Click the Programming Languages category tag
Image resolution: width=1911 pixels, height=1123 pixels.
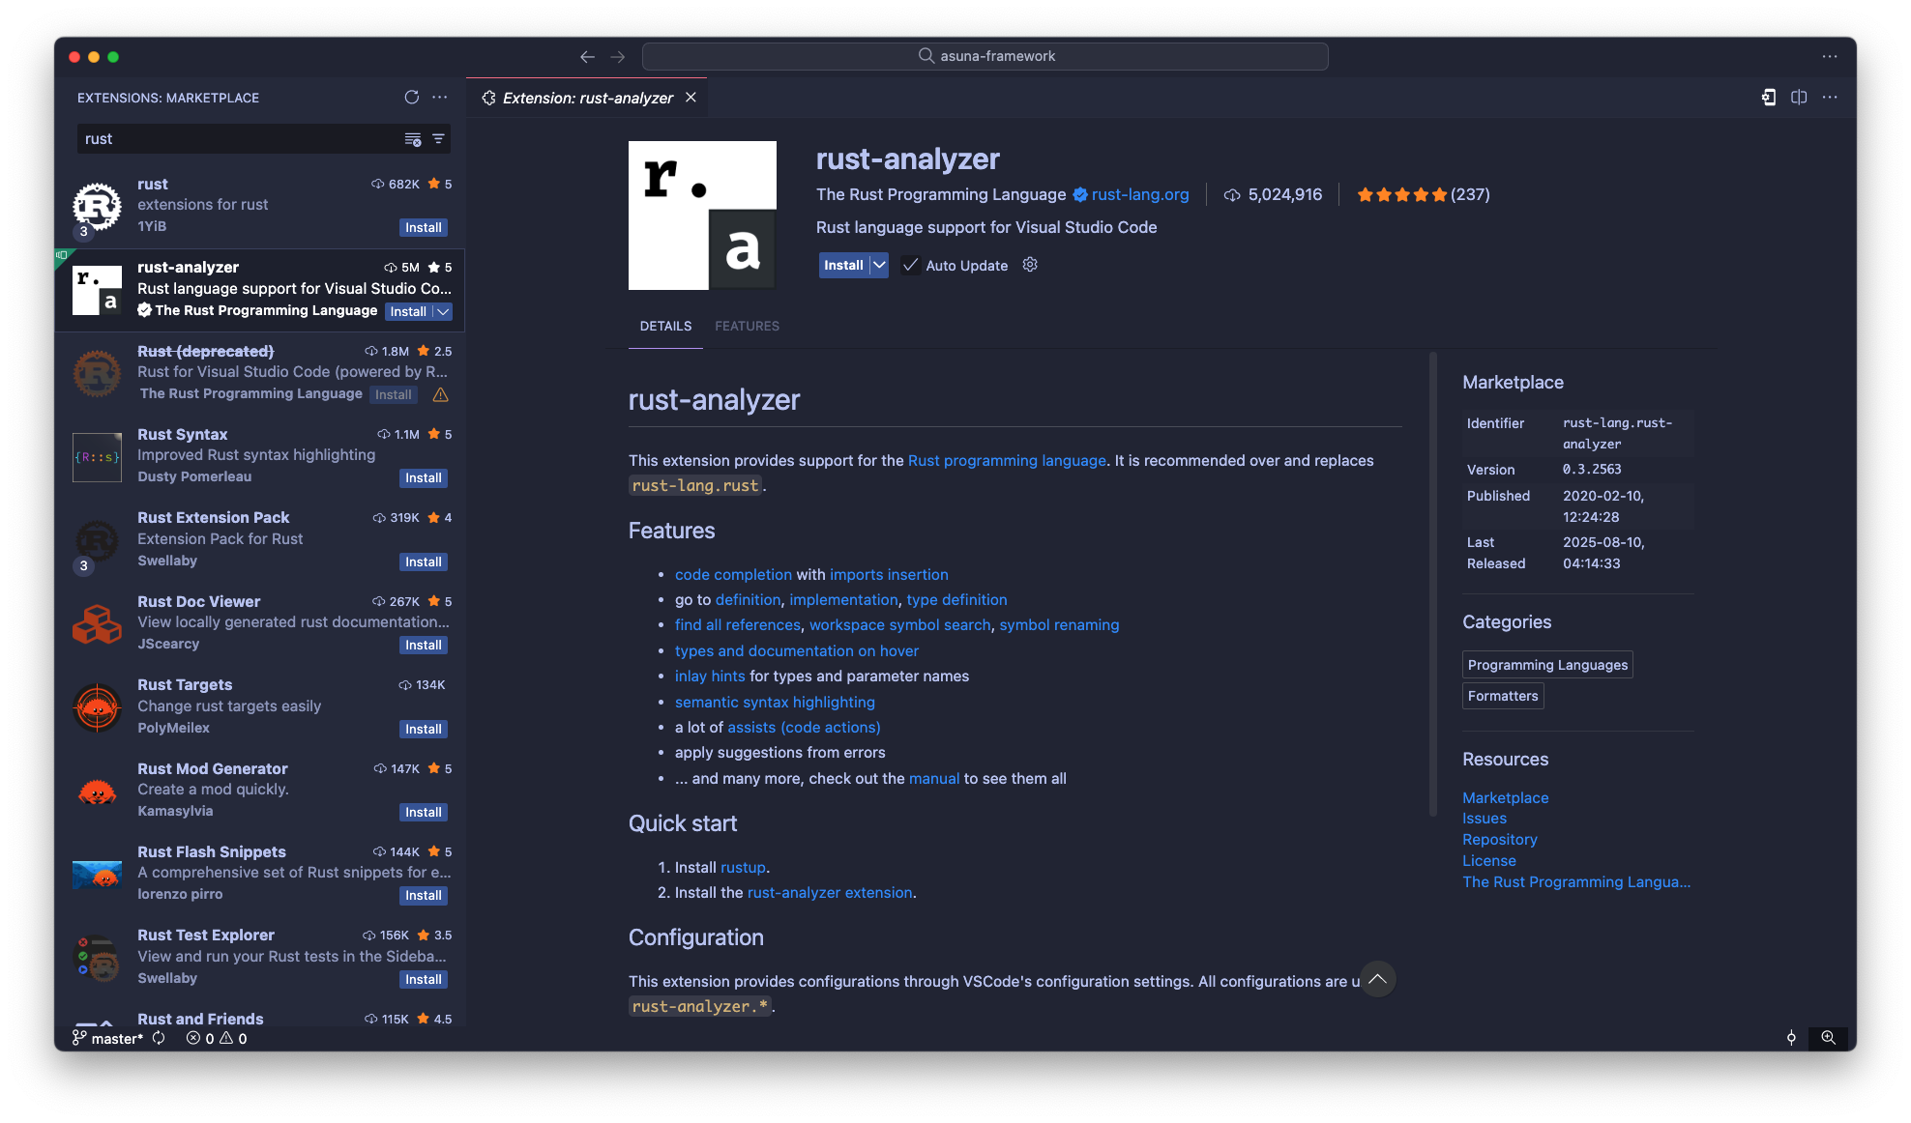(x=1547, y=665)
